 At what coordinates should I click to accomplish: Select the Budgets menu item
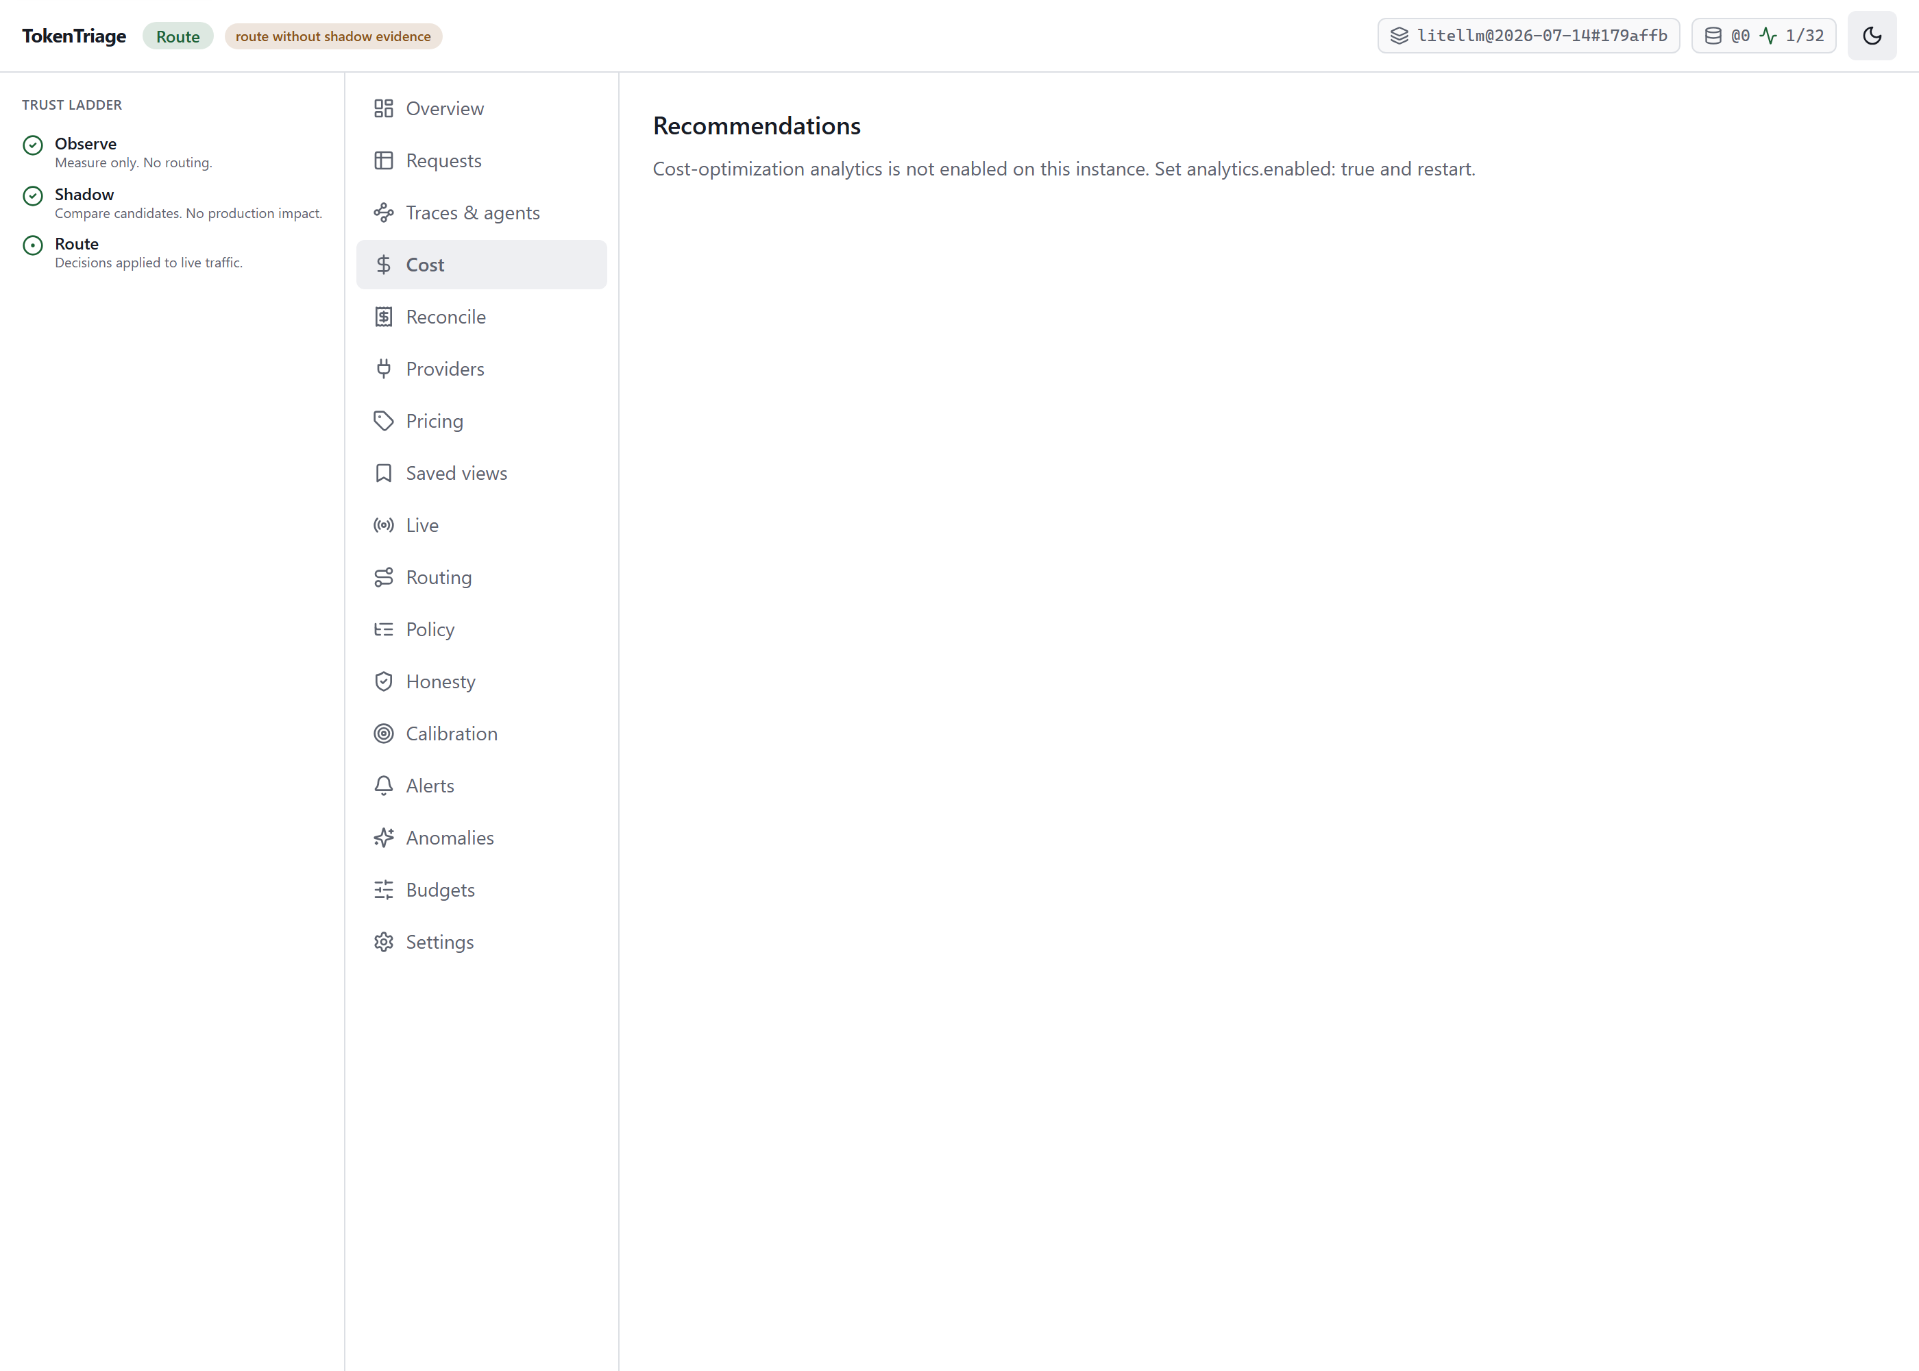pos(481,890)
